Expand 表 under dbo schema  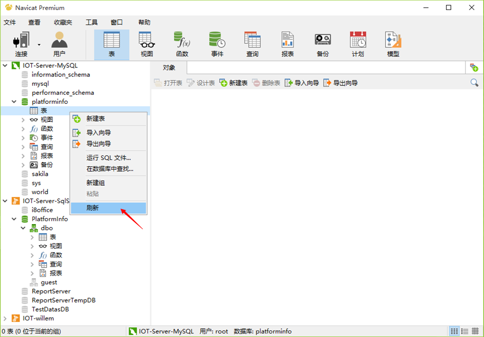coord(32,237)
